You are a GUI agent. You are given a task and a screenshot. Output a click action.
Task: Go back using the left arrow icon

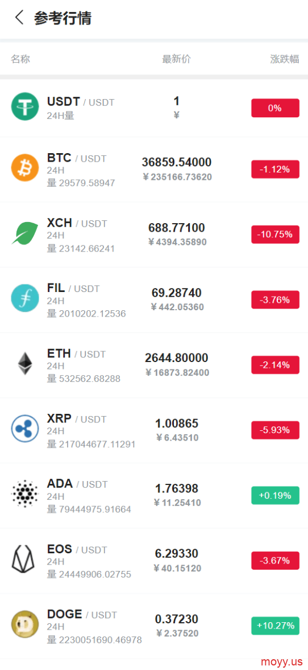(x=19, y=18)
